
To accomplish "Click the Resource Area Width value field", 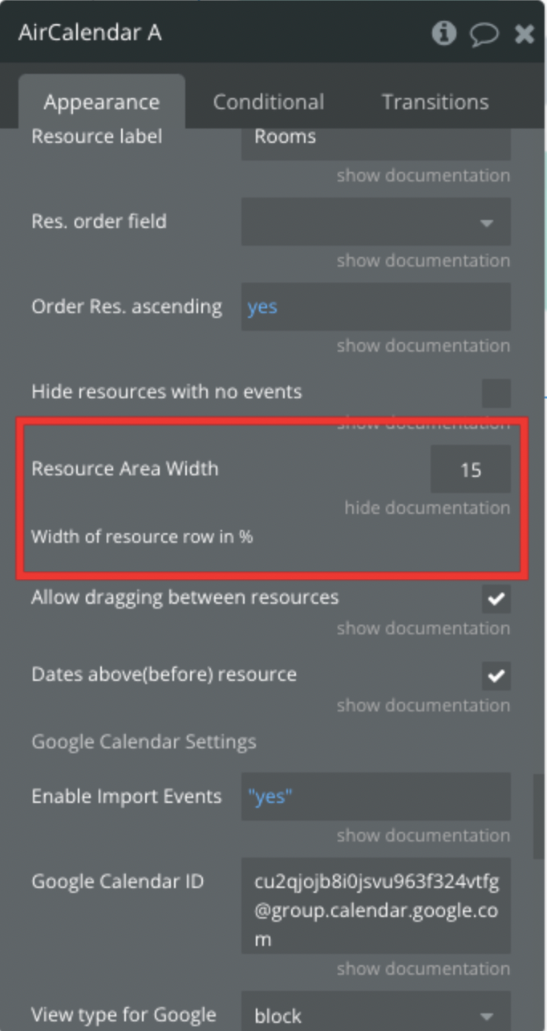I will [471, 469].
